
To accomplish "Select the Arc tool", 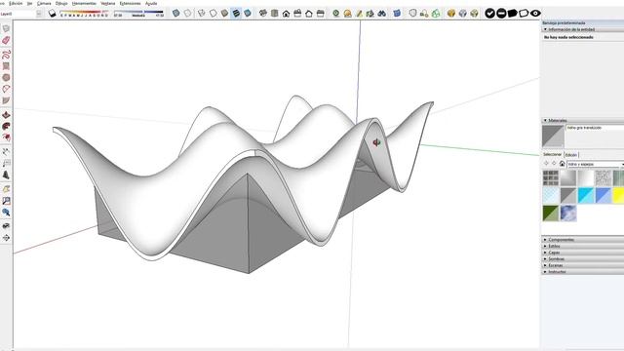I will pos(6,89).
